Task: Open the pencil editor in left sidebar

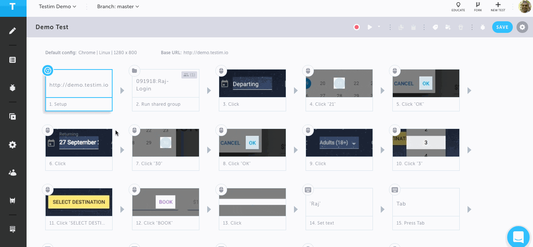Action: click(13, 31)
